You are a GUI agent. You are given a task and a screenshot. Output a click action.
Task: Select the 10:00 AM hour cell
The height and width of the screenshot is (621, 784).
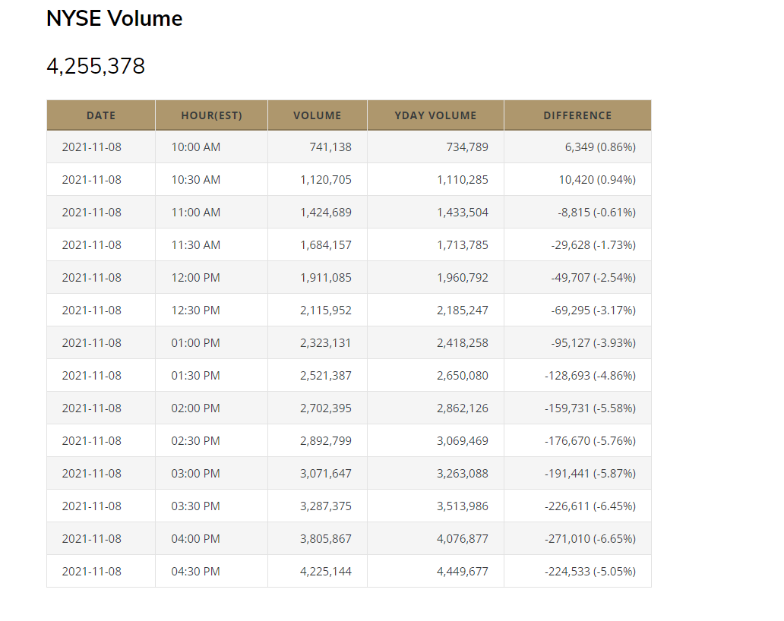(196, 147)
